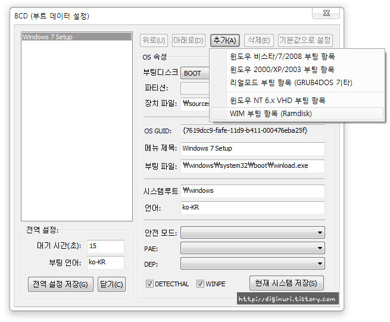Click the 부팅 파일 winload.exe path field
The image size is (390, 322).
pyautogui.click(x=252, y=166)
